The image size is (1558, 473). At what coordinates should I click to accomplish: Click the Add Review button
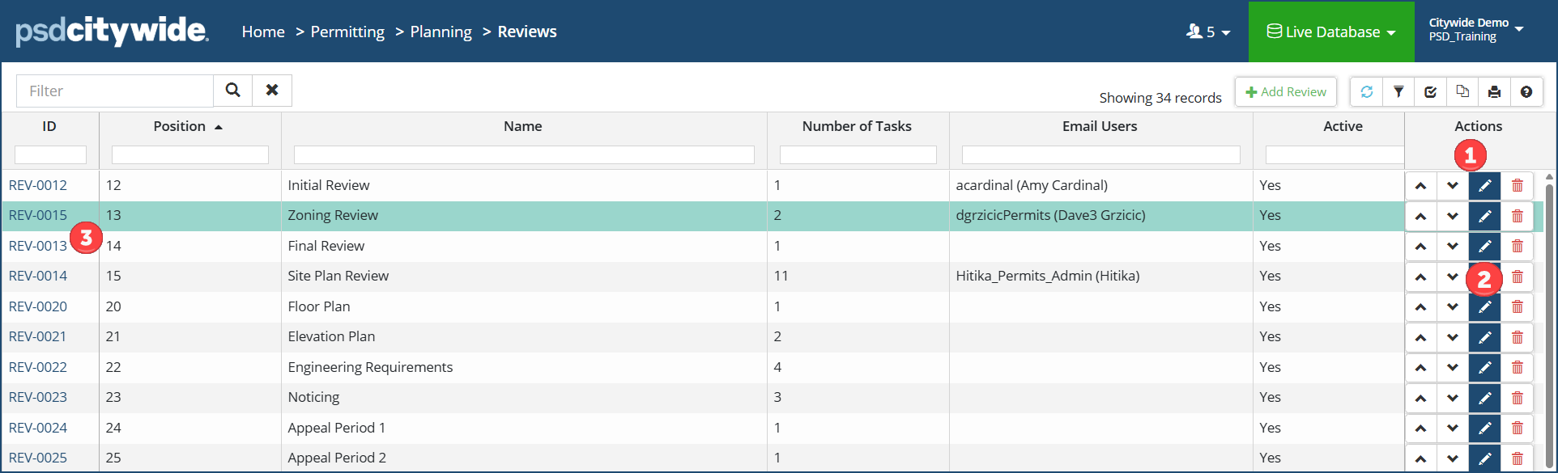[x=1285, y=92]
